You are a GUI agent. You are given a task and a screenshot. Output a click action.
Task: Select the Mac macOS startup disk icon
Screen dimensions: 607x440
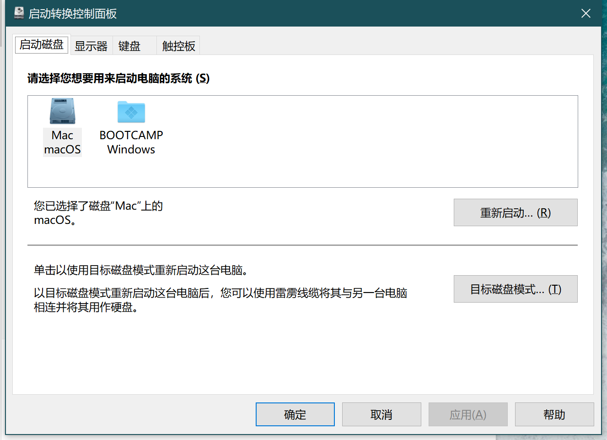tap(62, 111)
